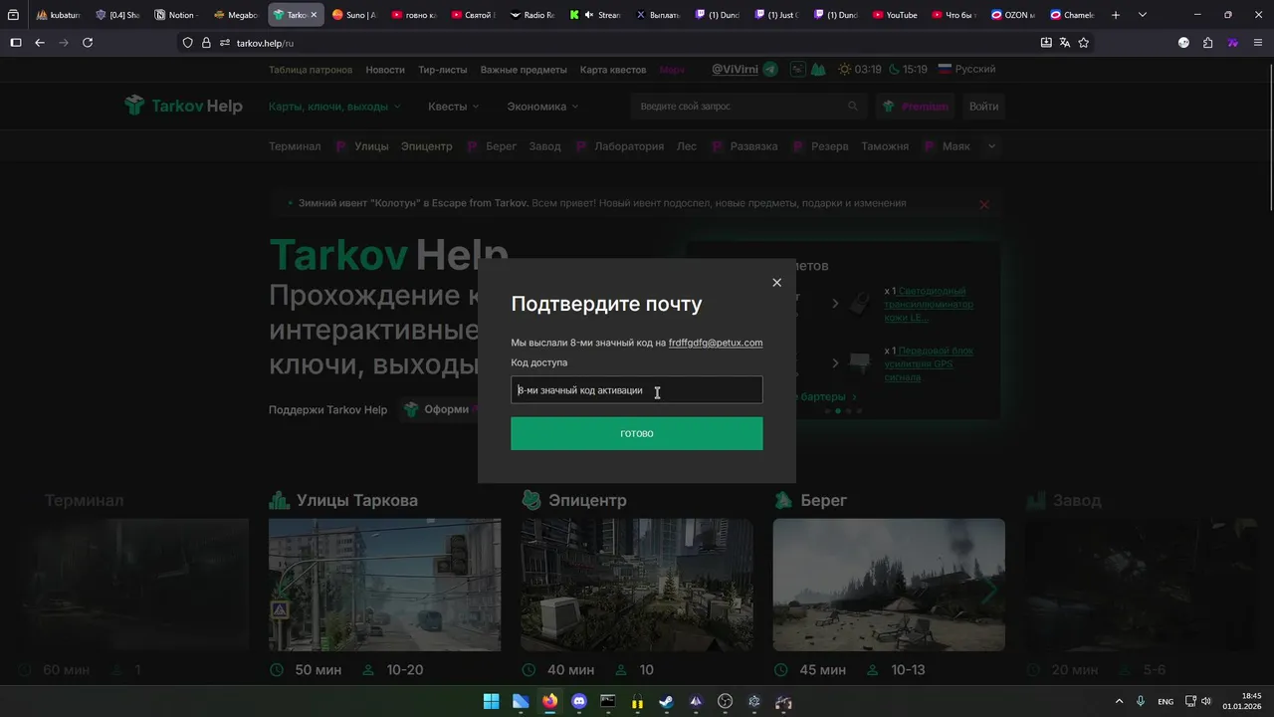Open Steam from the taskbar
The height and width of the screenshot is (717, 1274).
(x=666, y=702)
